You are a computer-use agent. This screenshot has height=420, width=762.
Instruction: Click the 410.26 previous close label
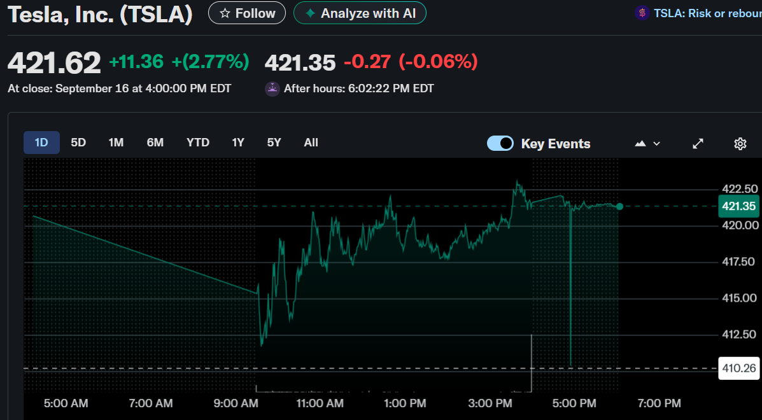tap(738, 368)
